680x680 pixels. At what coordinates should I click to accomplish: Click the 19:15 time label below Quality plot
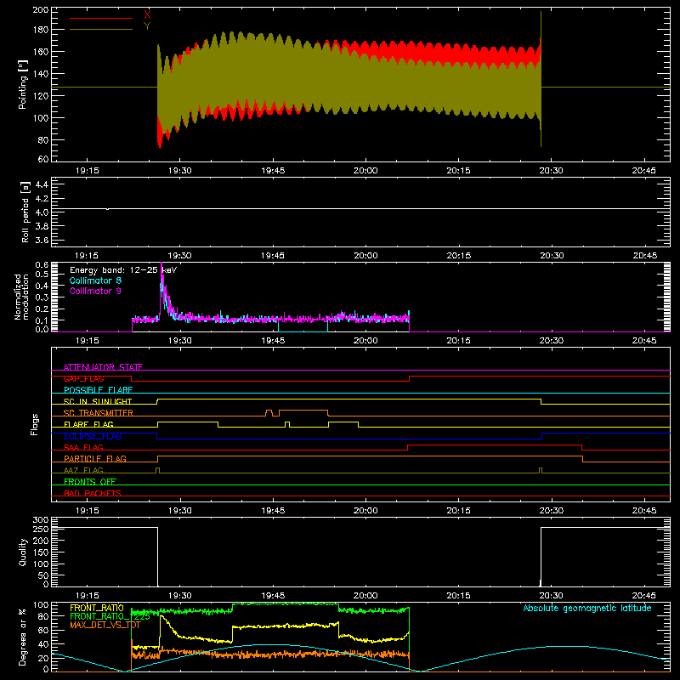[87, 596]
